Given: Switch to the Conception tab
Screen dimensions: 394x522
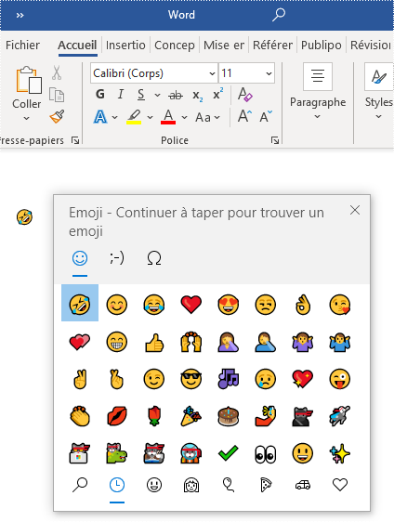Looking at the screenshot, I should 175,45.
